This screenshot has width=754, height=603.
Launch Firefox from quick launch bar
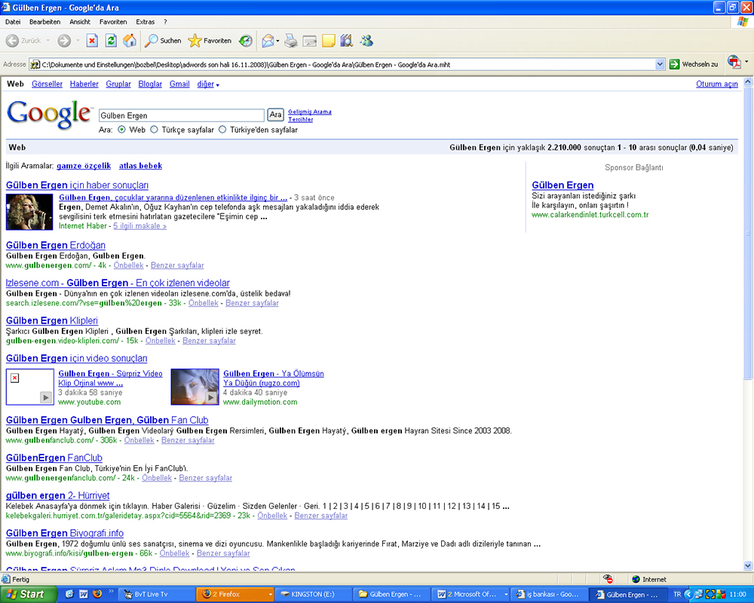coord(97,594)
